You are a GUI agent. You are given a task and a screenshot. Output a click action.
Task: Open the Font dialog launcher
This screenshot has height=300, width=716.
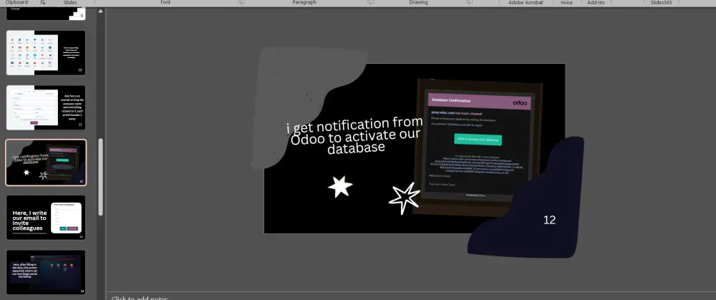(241, 3)
